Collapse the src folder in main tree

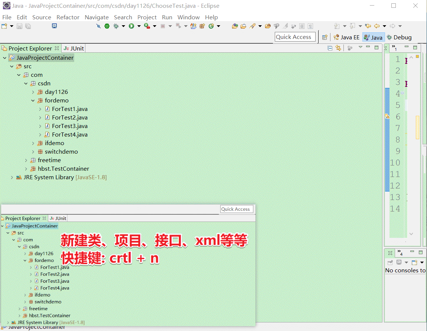pyautogui.click(x=12, y=66)
